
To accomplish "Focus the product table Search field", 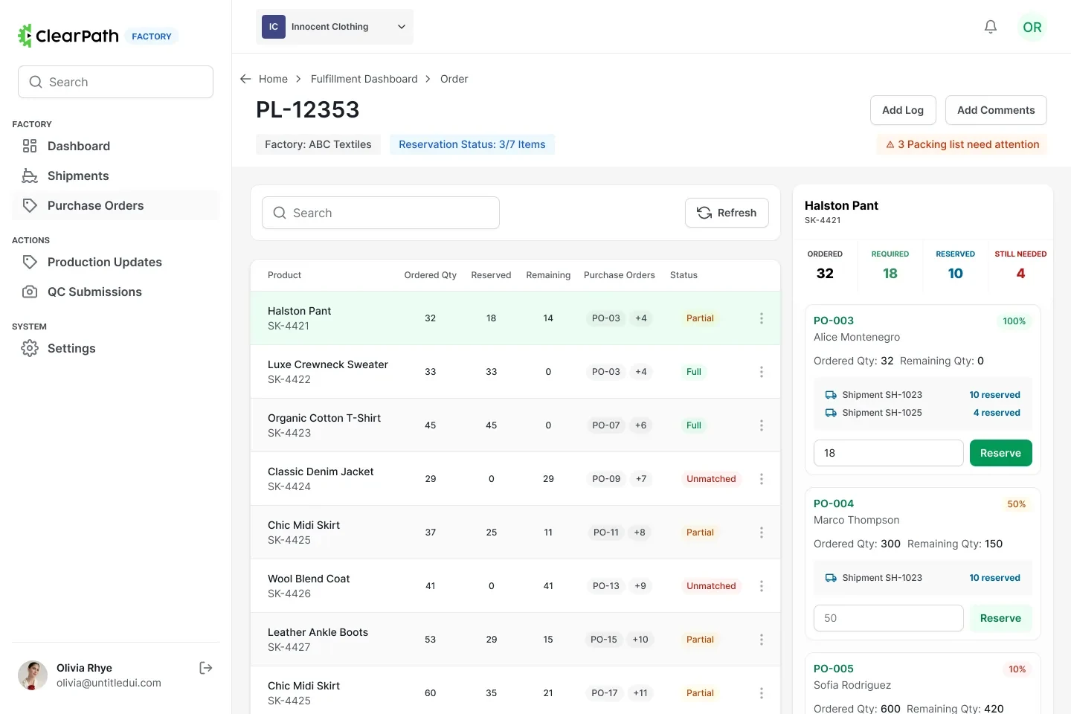I will pyautogui.click(x=381, y=213).
